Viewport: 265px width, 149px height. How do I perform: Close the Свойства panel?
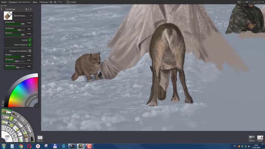click(31, 9)
